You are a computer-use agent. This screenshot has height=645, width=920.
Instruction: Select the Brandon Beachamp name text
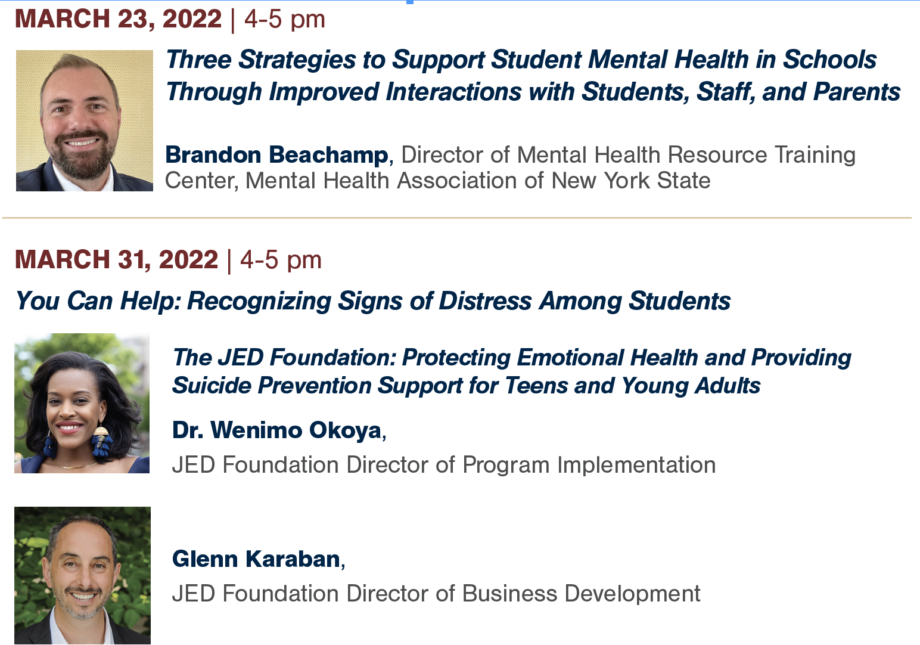(277, 155)
